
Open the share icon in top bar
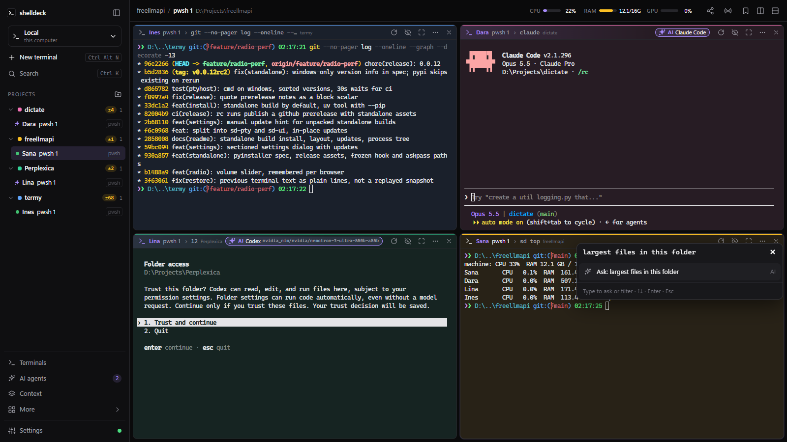710,11
